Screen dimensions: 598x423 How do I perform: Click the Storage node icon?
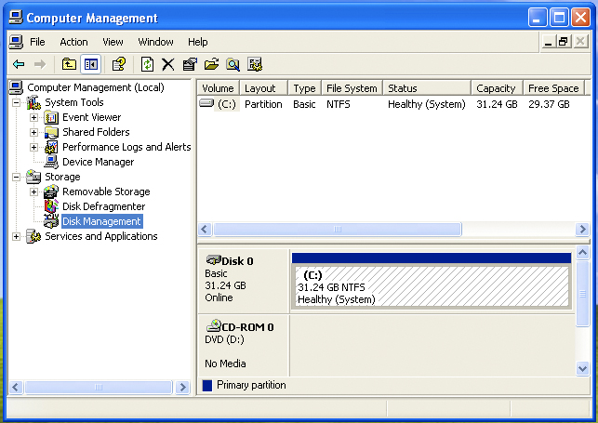pyautogui.click(x=33, y=177)
